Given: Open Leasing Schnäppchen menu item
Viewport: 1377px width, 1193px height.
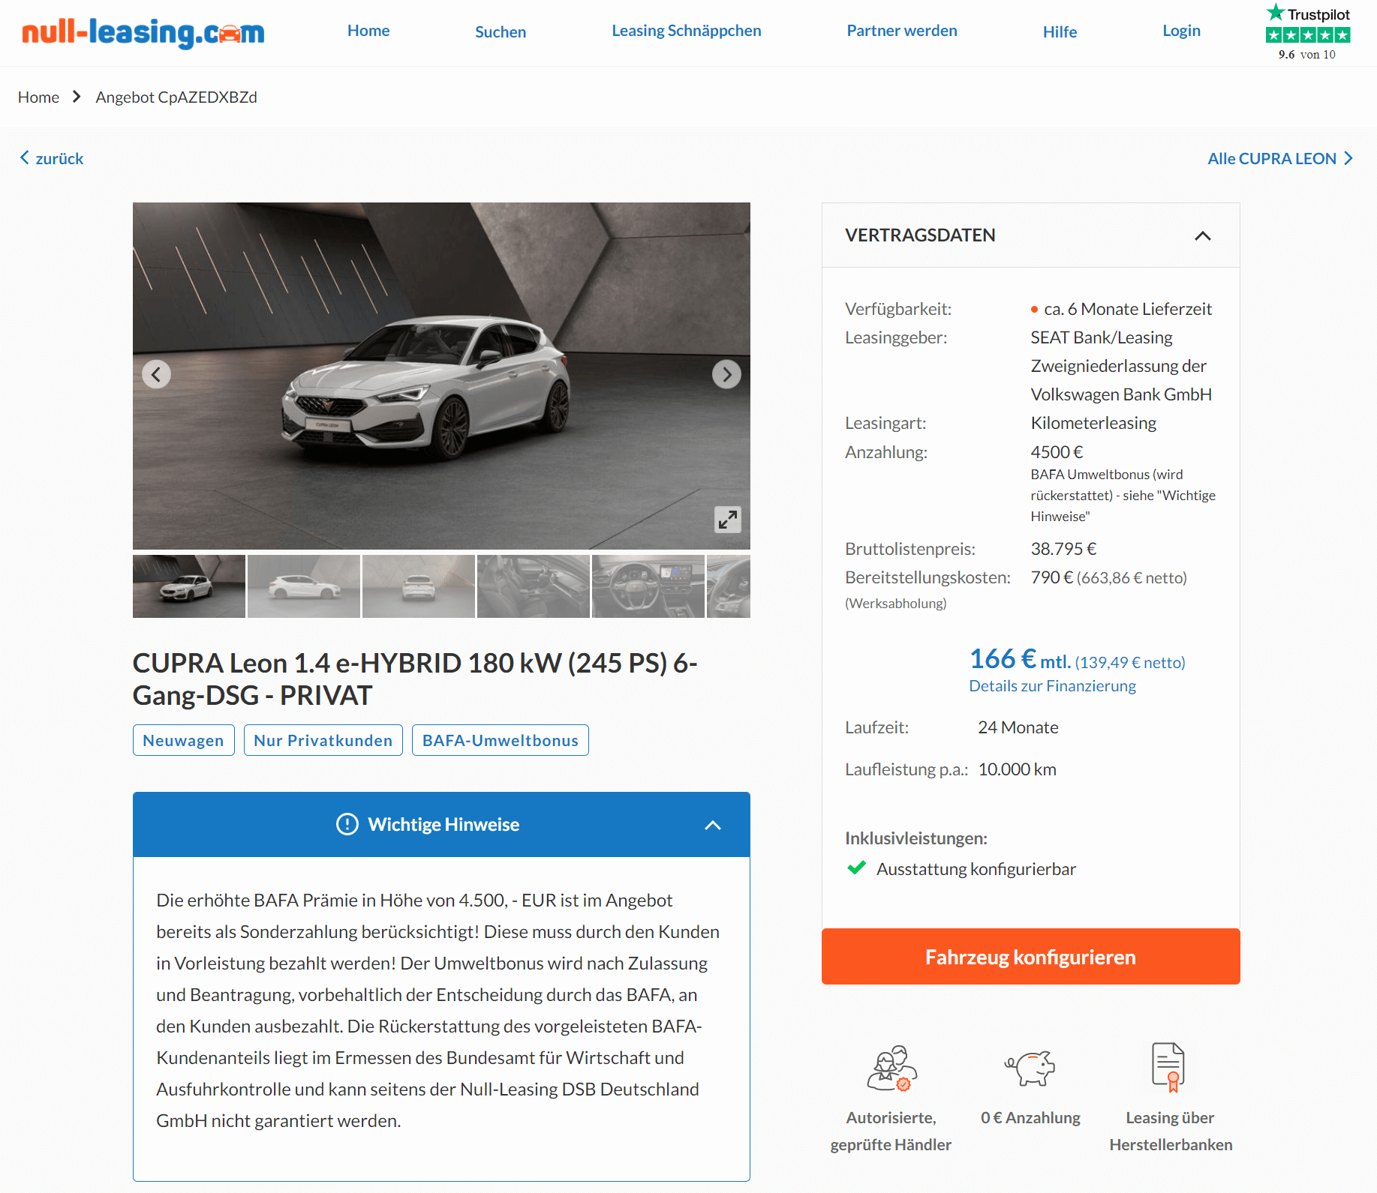Looking at the screenshot, I should (686, 31).
